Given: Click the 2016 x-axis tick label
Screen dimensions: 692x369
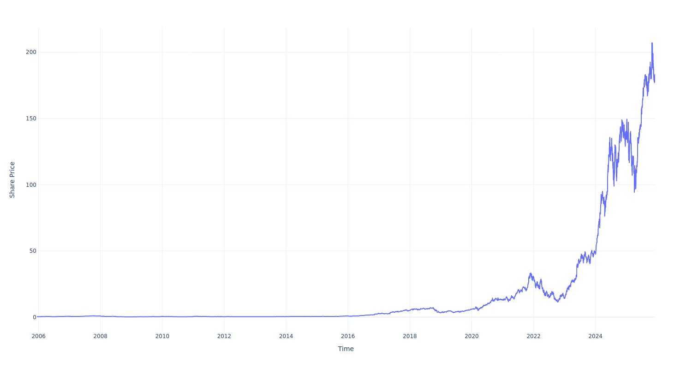Looking at the screenshot, I should click(x=348, y=336).
